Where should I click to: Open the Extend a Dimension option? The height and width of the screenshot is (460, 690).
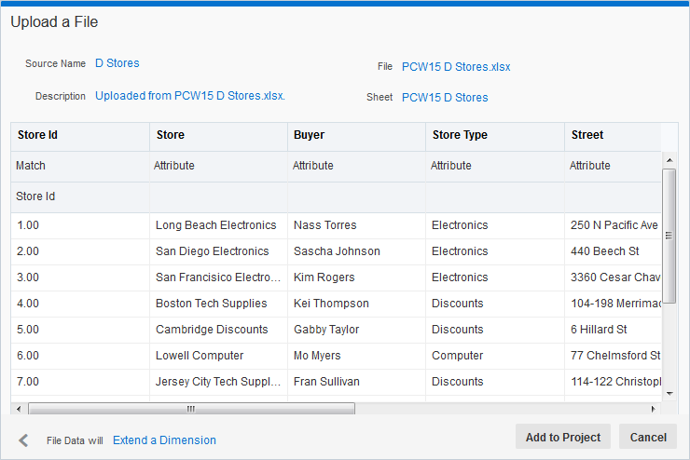[164, 440]
